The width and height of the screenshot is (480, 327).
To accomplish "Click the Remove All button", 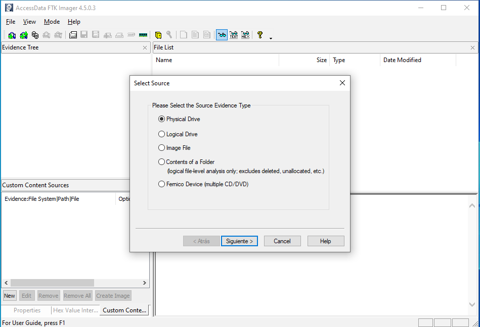I will pos(77,296).
